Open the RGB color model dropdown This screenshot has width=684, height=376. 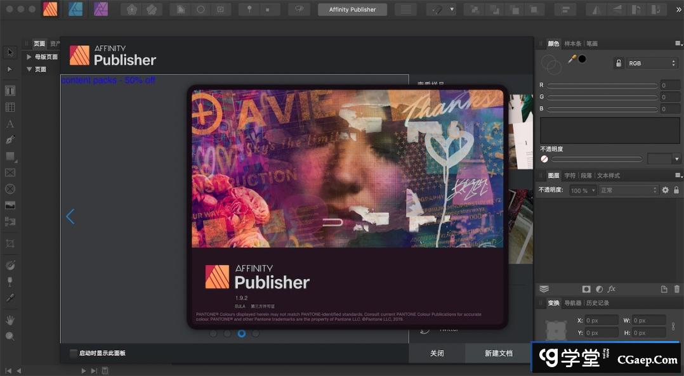click(x=652, y=63)
